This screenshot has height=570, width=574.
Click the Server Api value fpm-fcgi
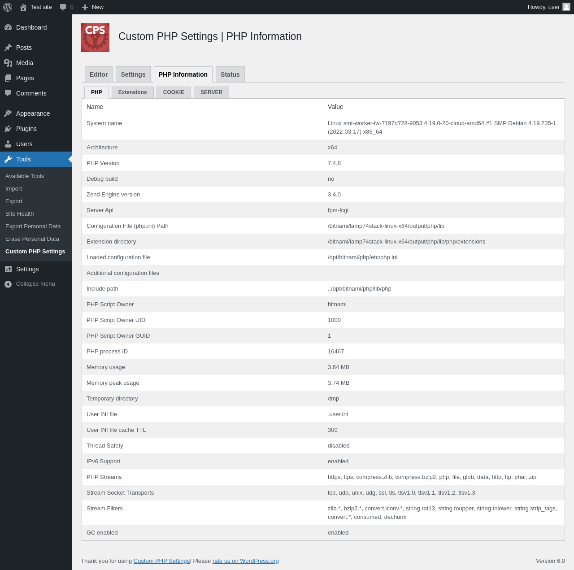(338, 210)
